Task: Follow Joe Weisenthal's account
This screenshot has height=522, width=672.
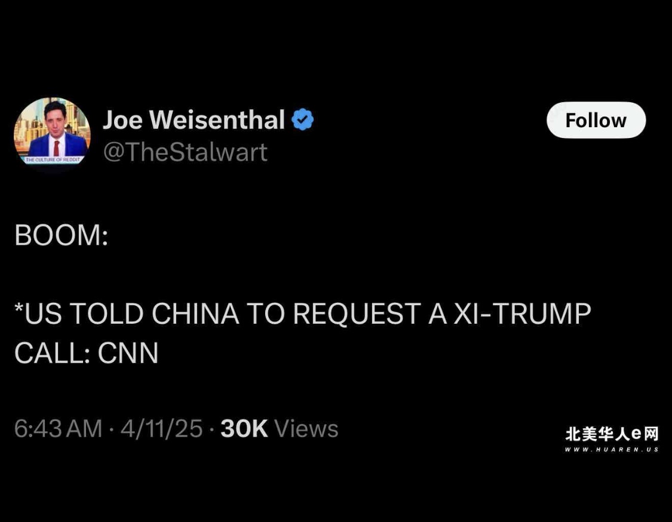Action: [x=596, y=120]
